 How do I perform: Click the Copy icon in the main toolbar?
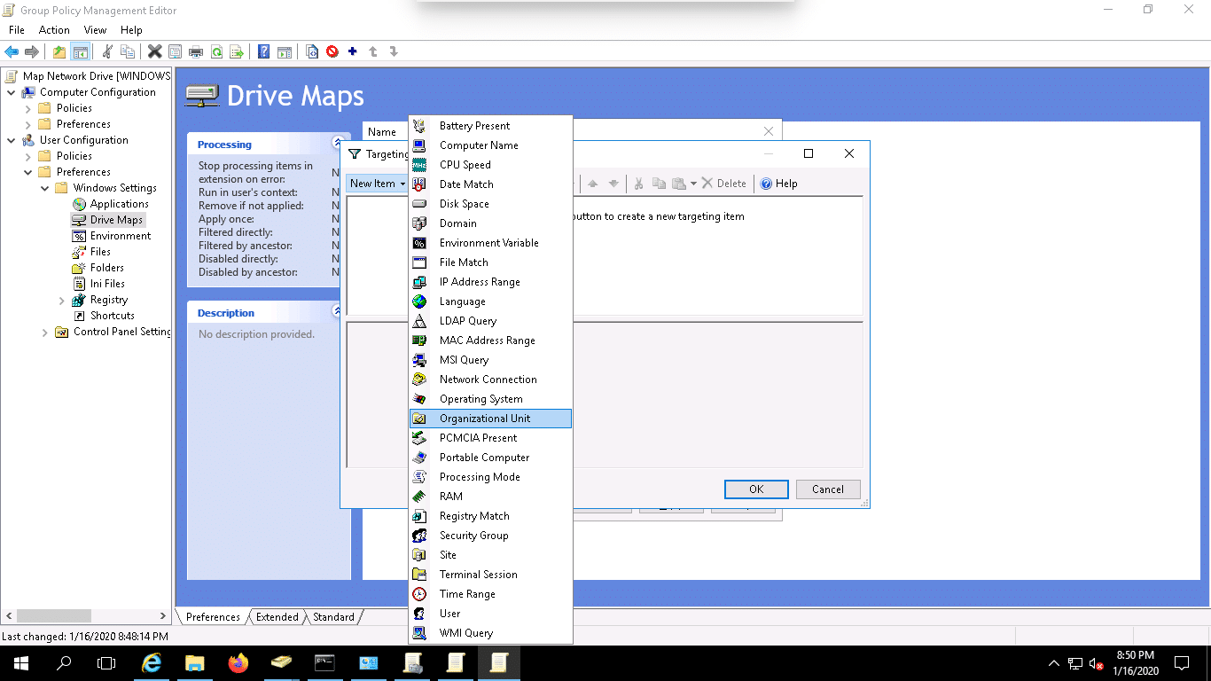point(128,51)
